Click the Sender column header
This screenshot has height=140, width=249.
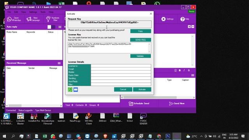32,68
